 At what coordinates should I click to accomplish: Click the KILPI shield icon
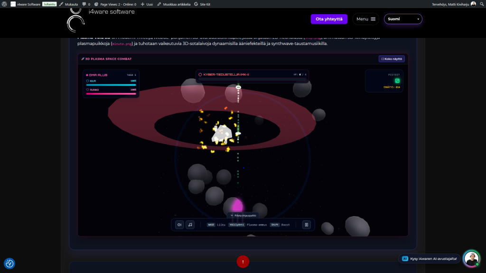point(87,81)
